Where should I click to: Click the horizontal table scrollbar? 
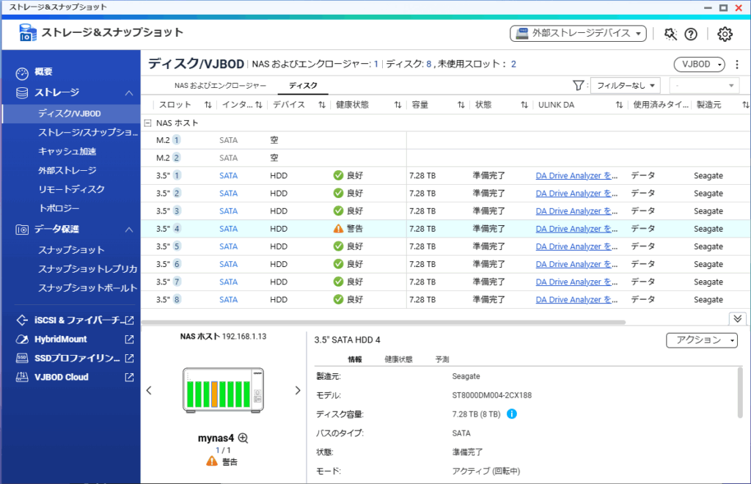tap(383, 322)
